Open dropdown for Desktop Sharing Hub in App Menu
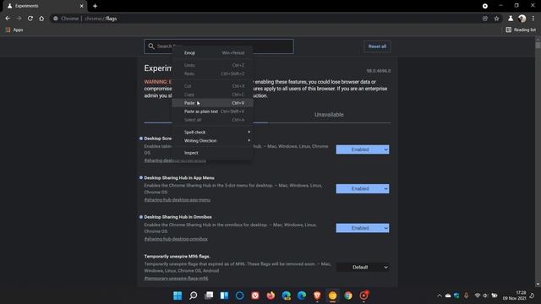Viewport: 541px width, 304px height. pos(363,189)
